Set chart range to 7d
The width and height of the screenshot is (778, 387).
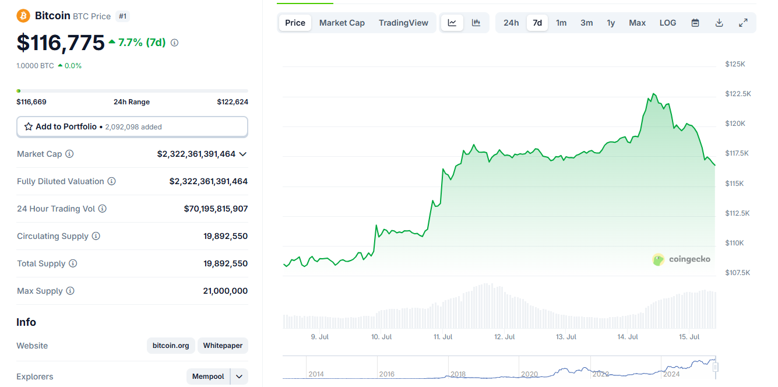point(537,23)
